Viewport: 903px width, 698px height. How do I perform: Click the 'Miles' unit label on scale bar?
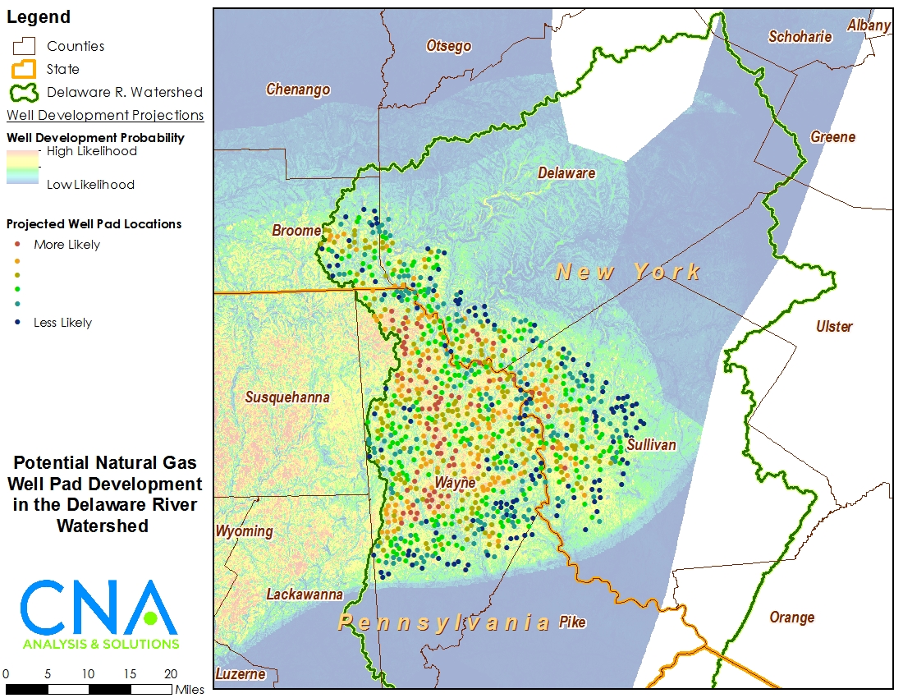pos(190,689)
